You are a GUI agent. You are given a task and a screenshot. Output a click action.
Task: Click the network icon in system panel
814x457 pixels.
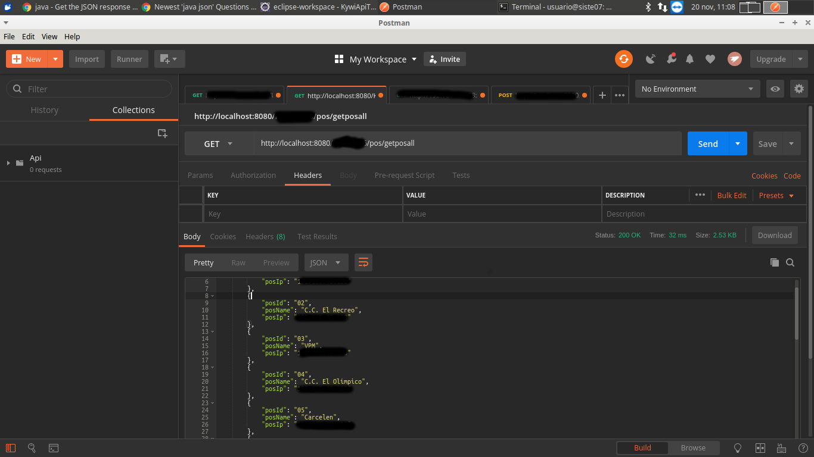tap(663, 7)
